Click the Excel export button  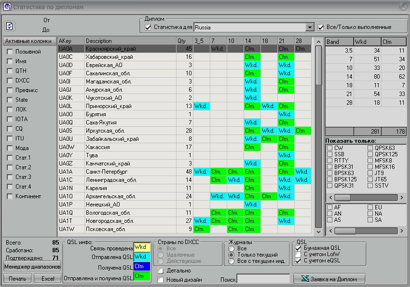coord(47,279)
